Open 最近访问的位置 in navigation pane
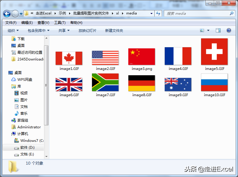This screenshot has height=177, width=238. tap(27, 53)
